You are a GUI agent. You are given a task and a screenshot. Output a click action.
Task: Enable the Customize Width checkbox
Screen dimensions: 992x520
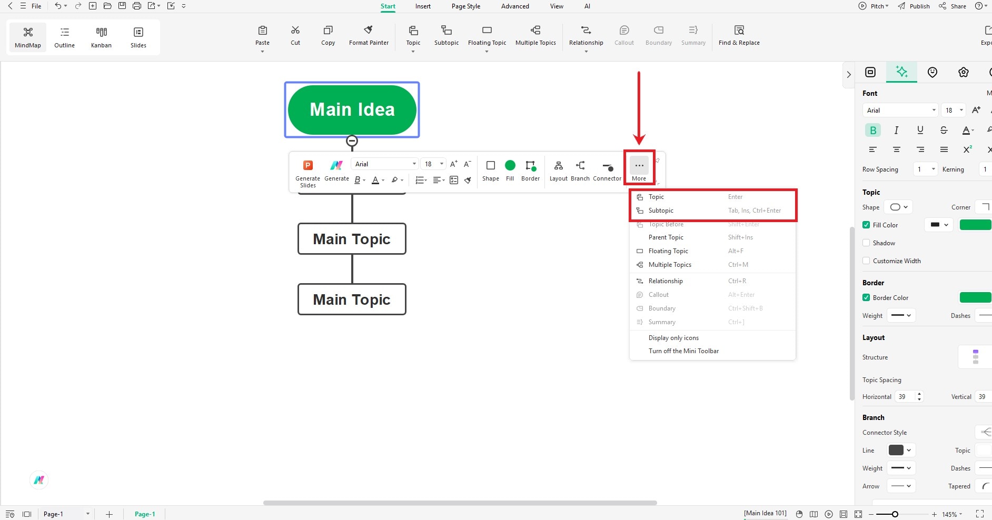pos(866,261)
